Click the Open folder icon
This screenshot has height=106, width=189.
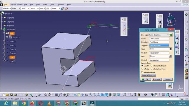click(x=7, y=95)
